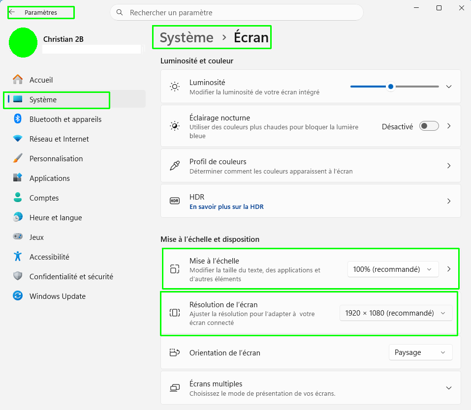
Task: Open the HDR settings page chevron
Action: pyautogui.click(x=449, y=201)
